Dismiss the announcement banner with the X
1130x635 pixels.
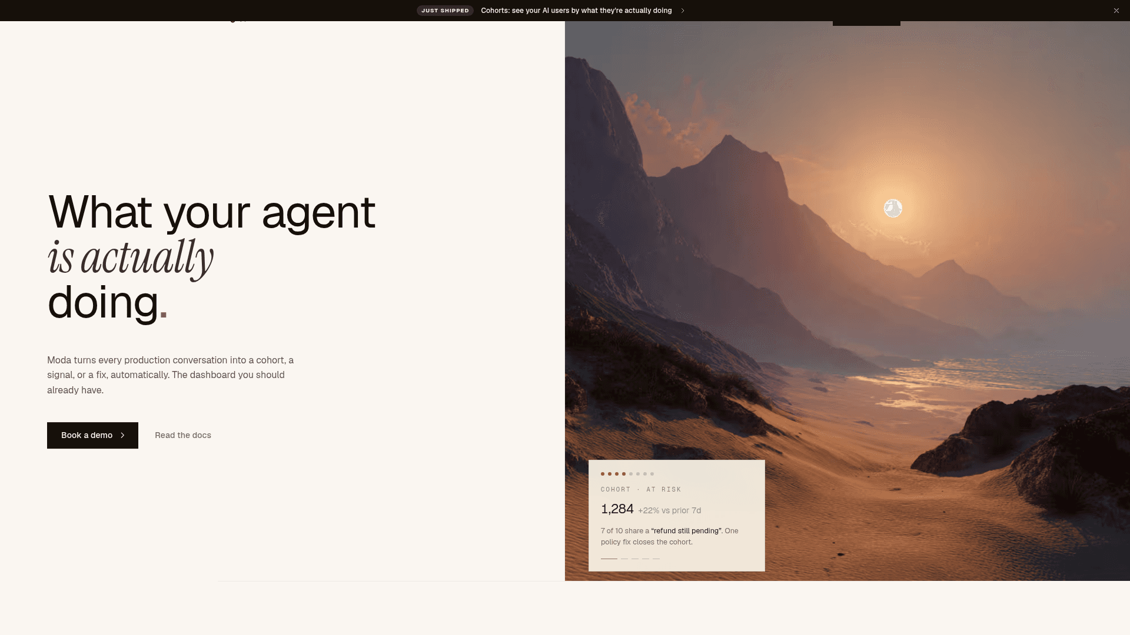1116,11
